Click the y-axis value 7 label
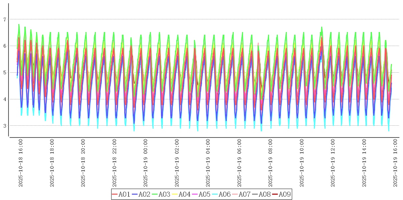 click(x=5, y=19)
